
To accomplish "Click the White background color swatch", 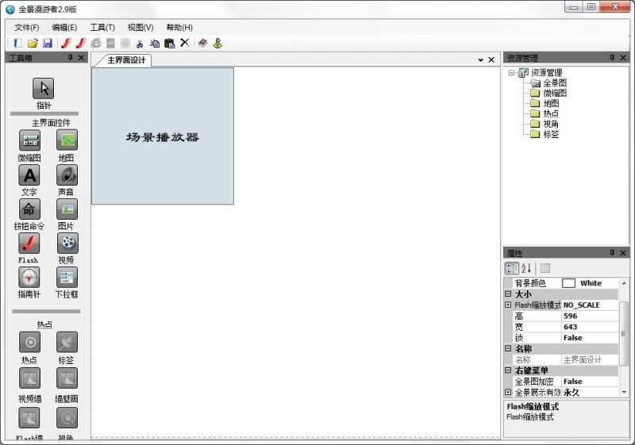I will coord(568,283).
